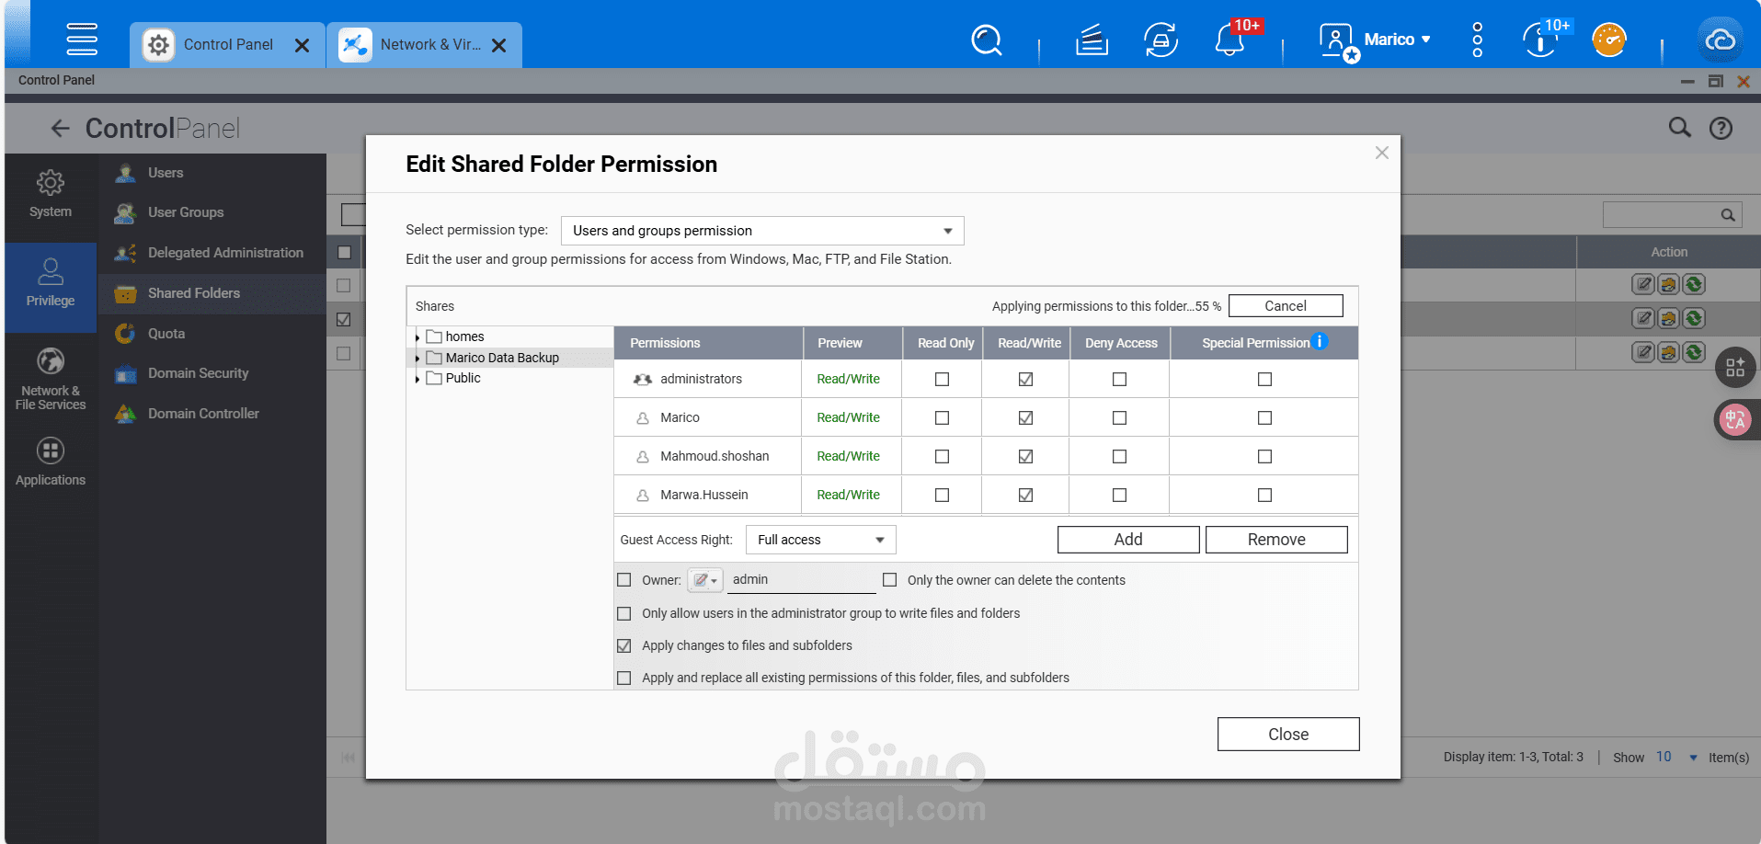This screenshot has width=1761, height=844.
Task: Select the Public folder in Shares
Action: [463, 378]
